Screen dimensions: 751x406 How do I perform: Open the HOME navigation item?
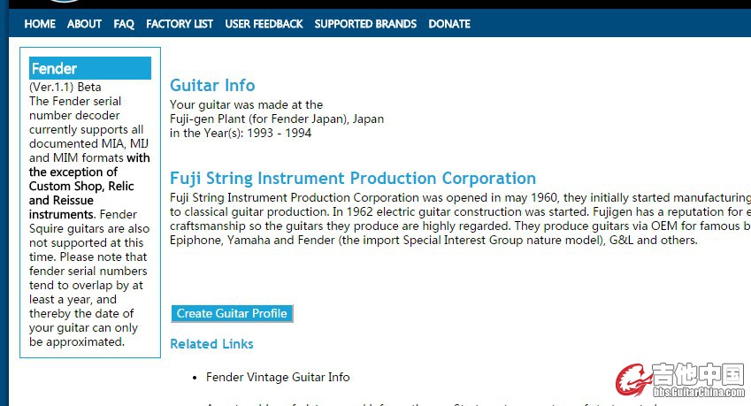(40, 24)
